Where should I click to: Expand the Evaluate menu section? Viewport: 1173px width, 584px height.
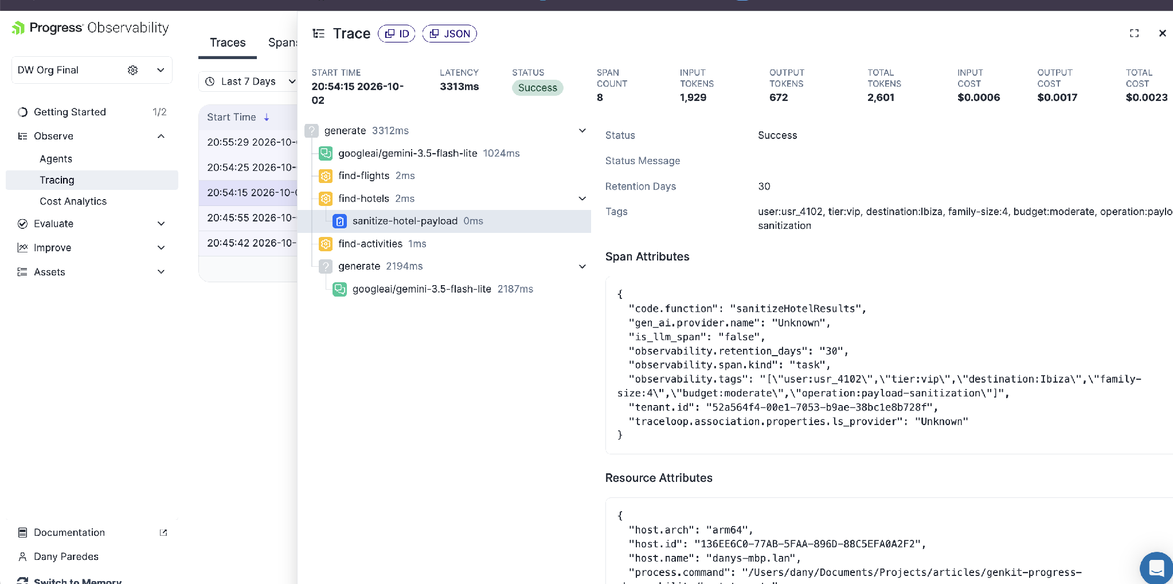[161, 224]
